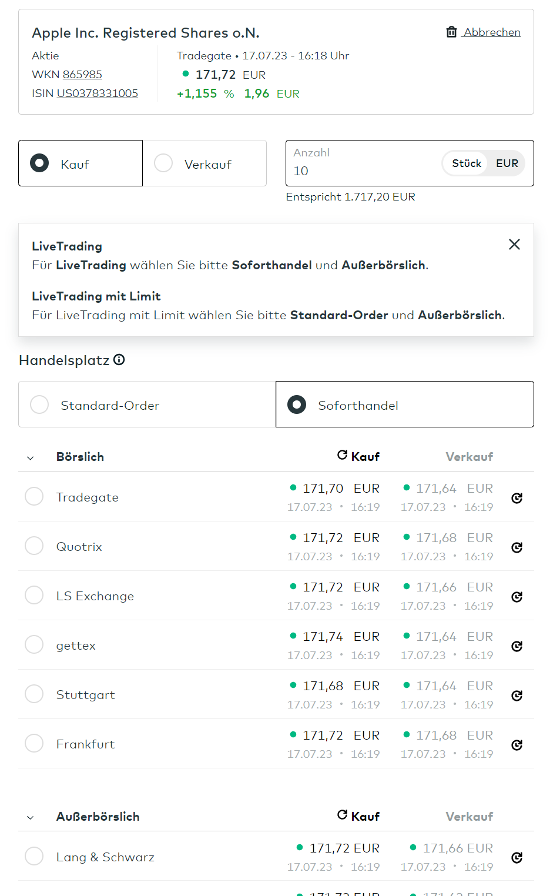Click the Außerbörslich Verkauf column header

pyautogui.click(x=469, y=817)
